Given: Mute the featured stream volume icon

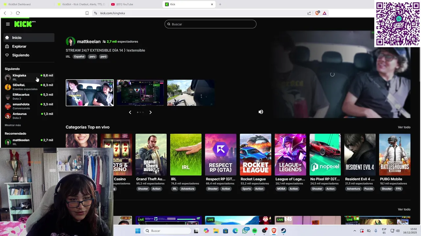Looking at the screenshot, I should coord(261,112).
